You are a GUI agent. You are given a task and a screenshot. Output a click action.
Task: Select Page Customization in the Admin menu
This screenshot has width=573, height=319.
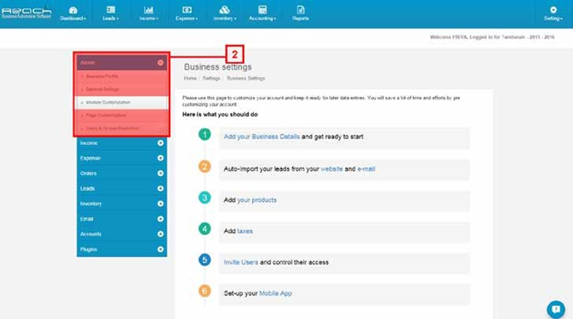click(x=106, y=115)
